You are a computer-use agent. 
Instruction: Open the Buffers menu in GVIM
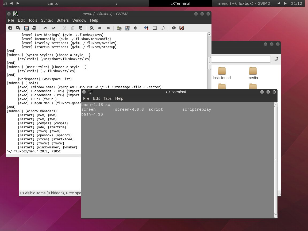click(63, 20)
